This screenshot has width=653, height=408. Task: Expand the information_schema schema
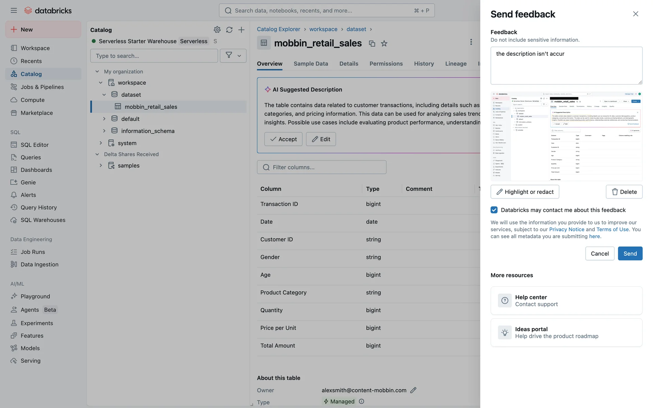(x=104, y=131)
